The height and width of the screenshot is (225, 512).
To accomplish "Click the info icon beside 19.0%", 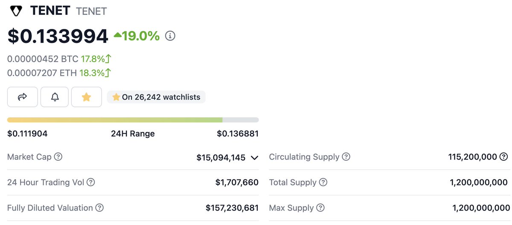I will pos(170,36).
